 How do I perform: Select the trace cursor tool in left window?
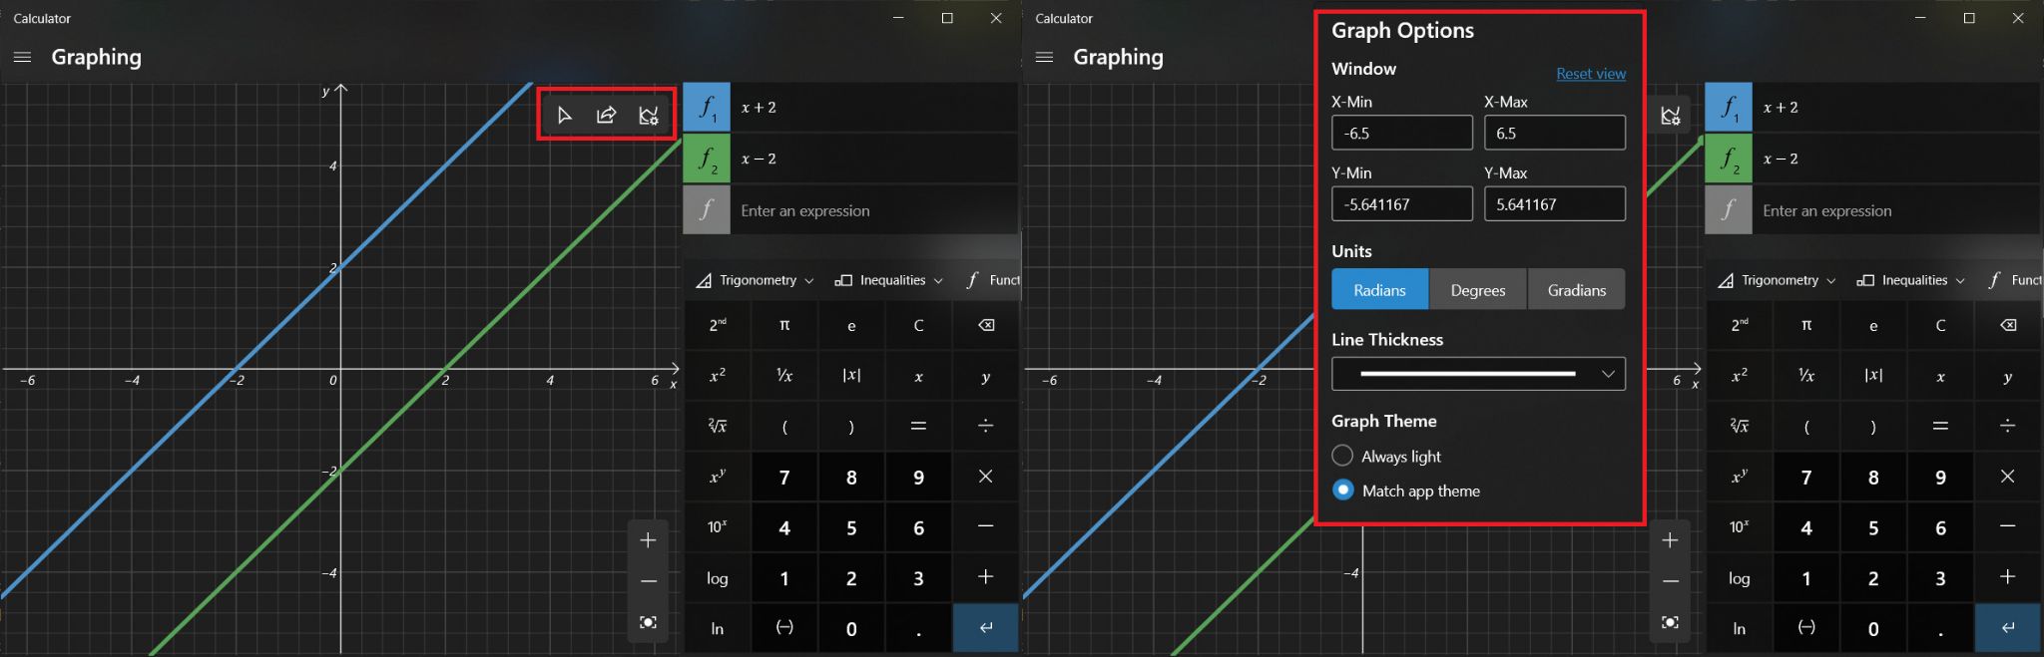pyautogui.click(x=564, y=115)
